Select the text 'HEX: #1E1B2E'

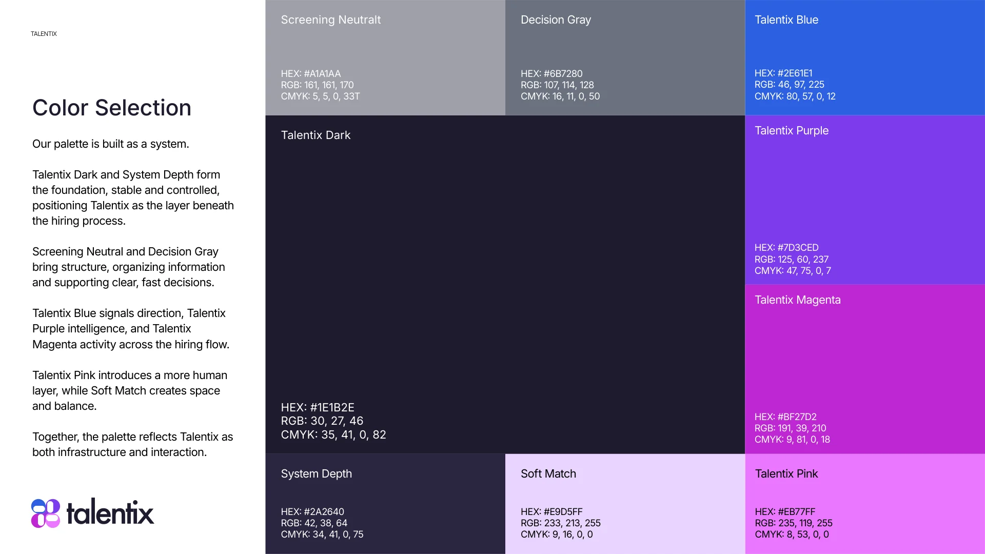pos(318,408)
